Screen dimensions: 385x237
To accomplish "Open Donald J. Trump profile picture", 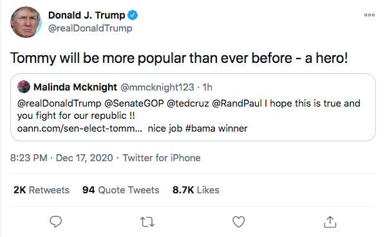I will coord(26,22).
